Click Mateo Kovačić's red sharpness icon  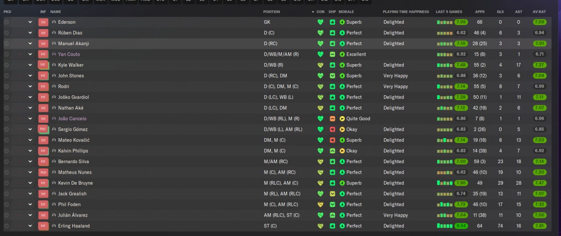pyautogui.click(x=333, y=140)
